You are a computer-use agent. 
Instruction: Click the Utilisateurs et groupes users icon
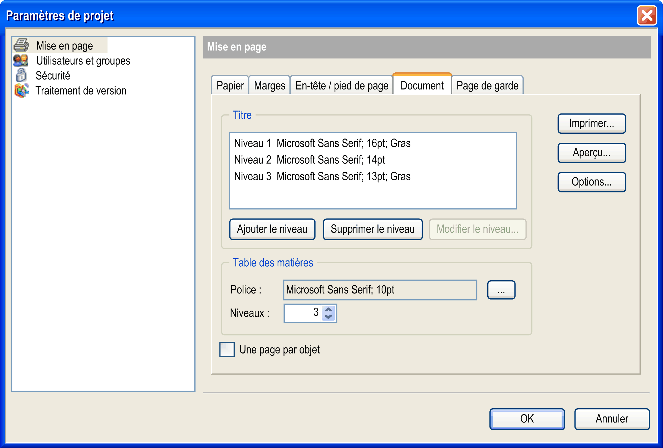tap(21, 60)
